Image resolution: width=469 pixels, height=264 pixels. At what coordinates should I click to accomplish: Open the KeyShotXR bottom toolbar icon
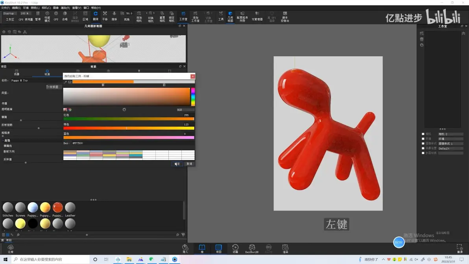pyautogui.click(x=252, y=248)
